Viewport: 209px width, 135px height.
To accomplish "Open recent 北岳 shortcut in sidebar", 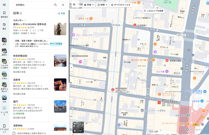I will (4, 99).
